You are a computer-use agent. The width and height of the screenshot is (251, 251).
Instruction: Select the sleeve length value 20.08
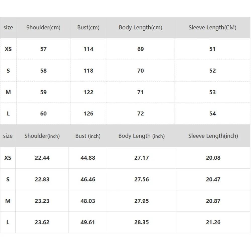coord(213,158)
